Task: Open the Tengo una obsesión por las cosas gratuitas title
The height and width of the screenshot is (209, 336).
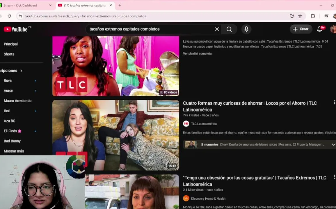Action: pyautogui.click(x=255, y=181)
